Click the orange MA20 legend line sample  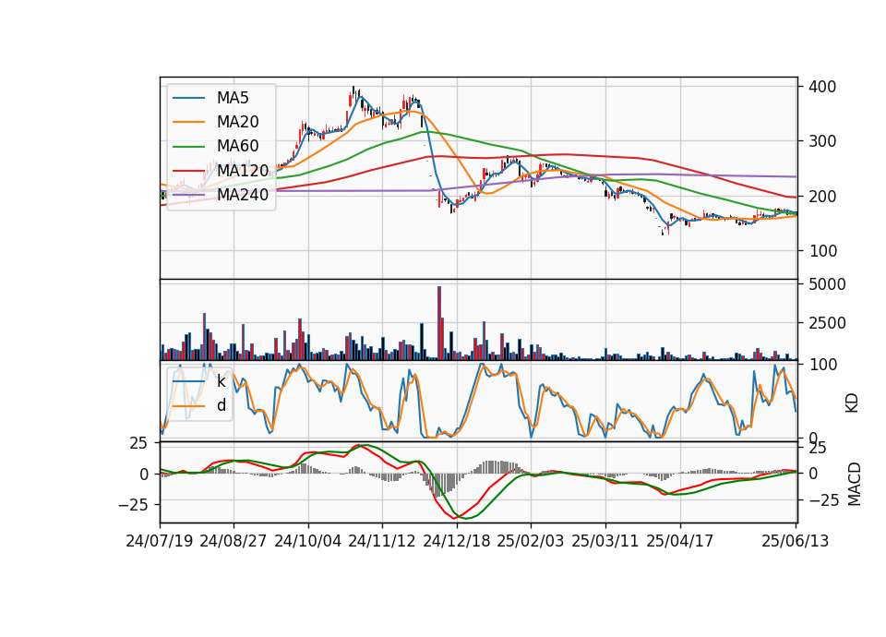188,122
